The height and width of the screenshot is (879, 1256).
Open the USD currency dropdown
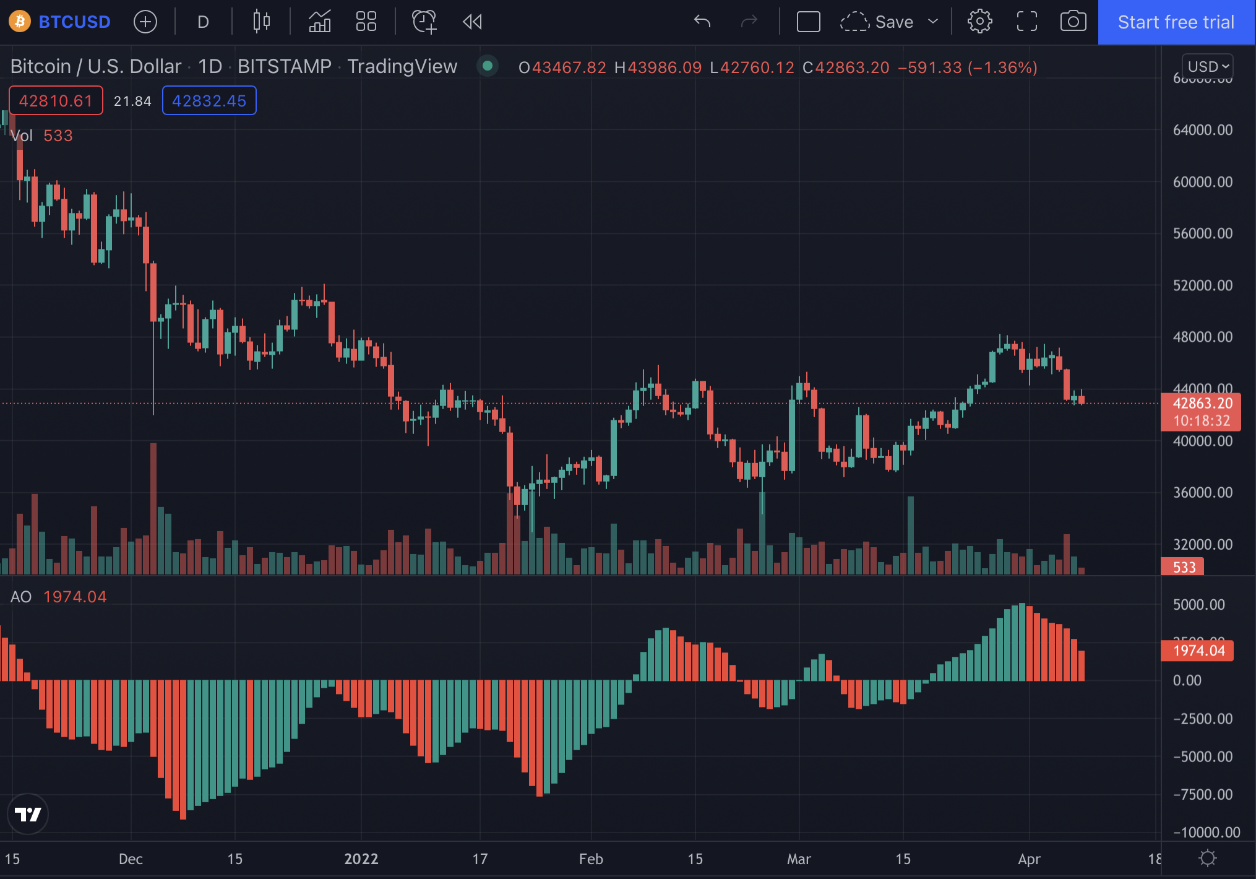pos(1207,66)
